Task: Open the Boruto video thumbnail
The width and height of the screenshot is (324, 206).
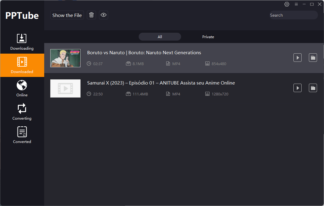Action: [x=65, y=58]
